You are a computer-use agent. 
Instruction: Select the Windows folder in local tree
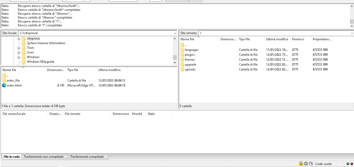coord(33,57)
